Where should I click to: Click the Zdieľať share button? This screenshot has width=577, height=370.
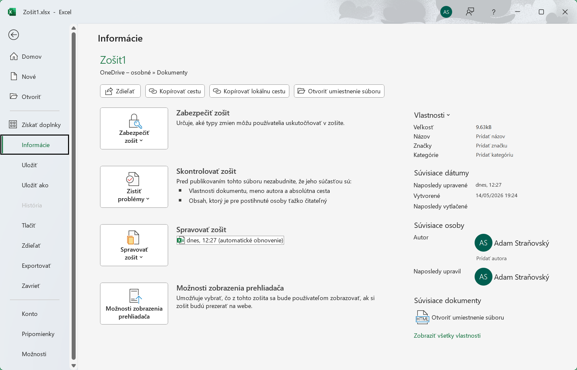click(x=120, y=91)
